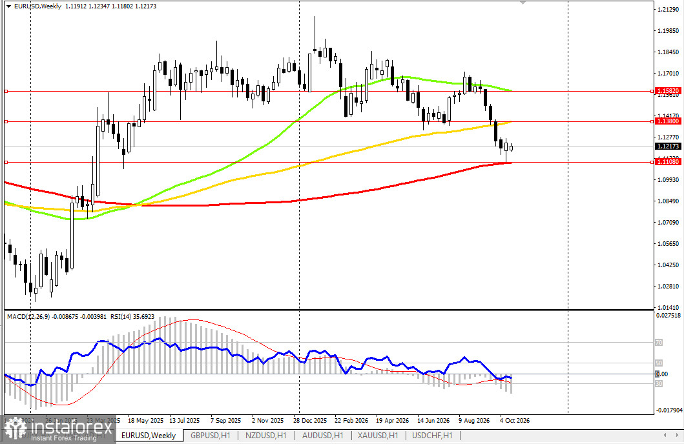Click the right tab-scroll arrow

(x=677, y=435)
